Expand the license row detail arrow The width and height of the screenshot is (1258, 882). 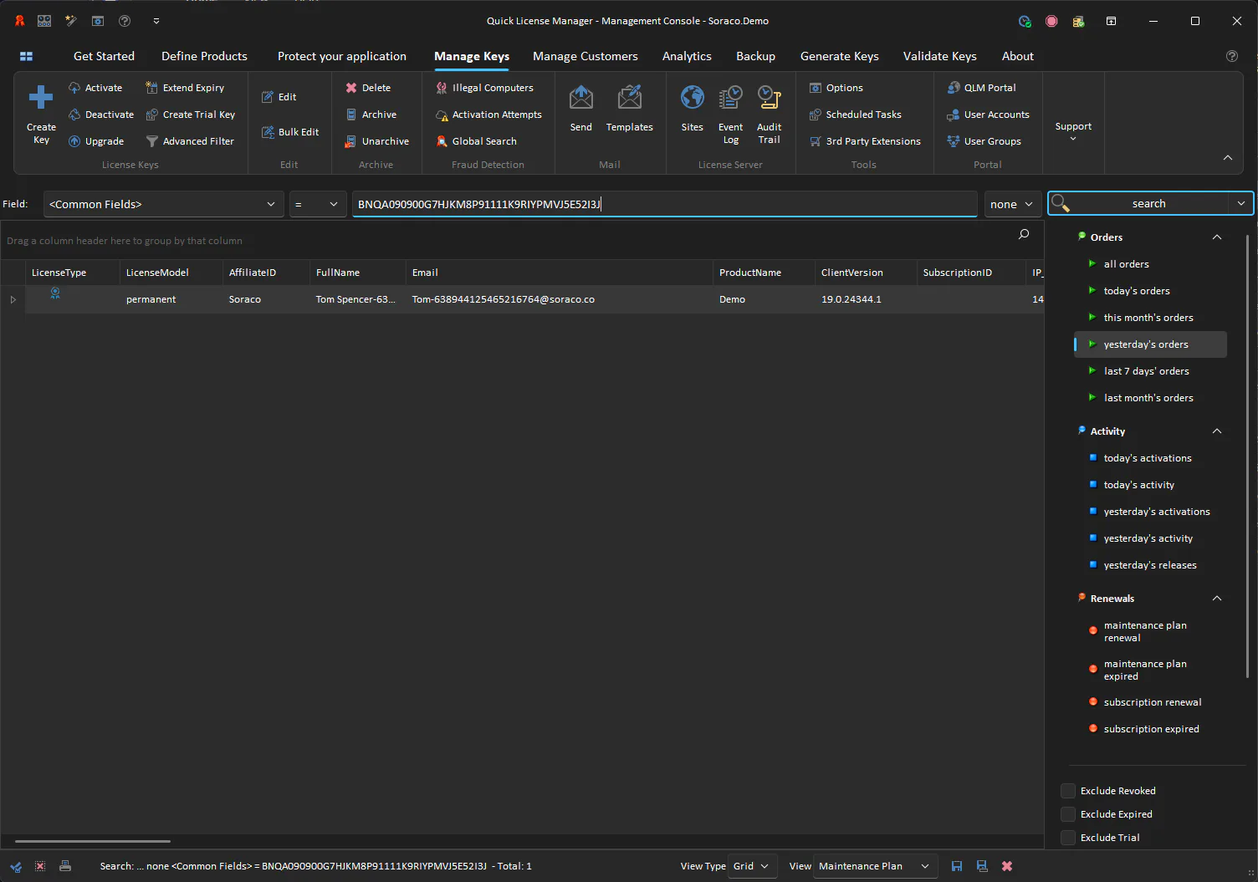pyautogui.click(x=13, y=299)
